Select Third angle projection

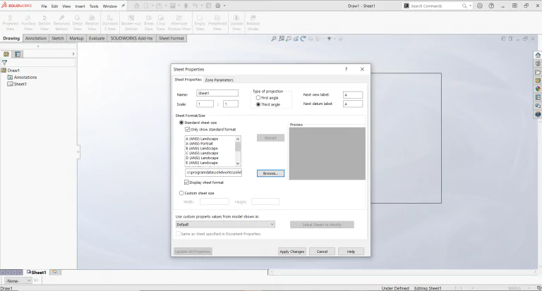click(258, 104)
